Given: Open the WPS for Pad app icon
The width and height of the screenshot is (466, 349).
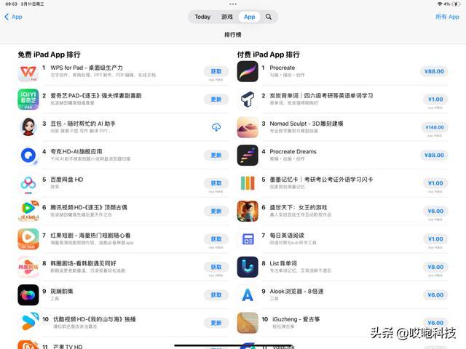Looking at the screenshot, I should pyautogui.click(x=28, y=71).
